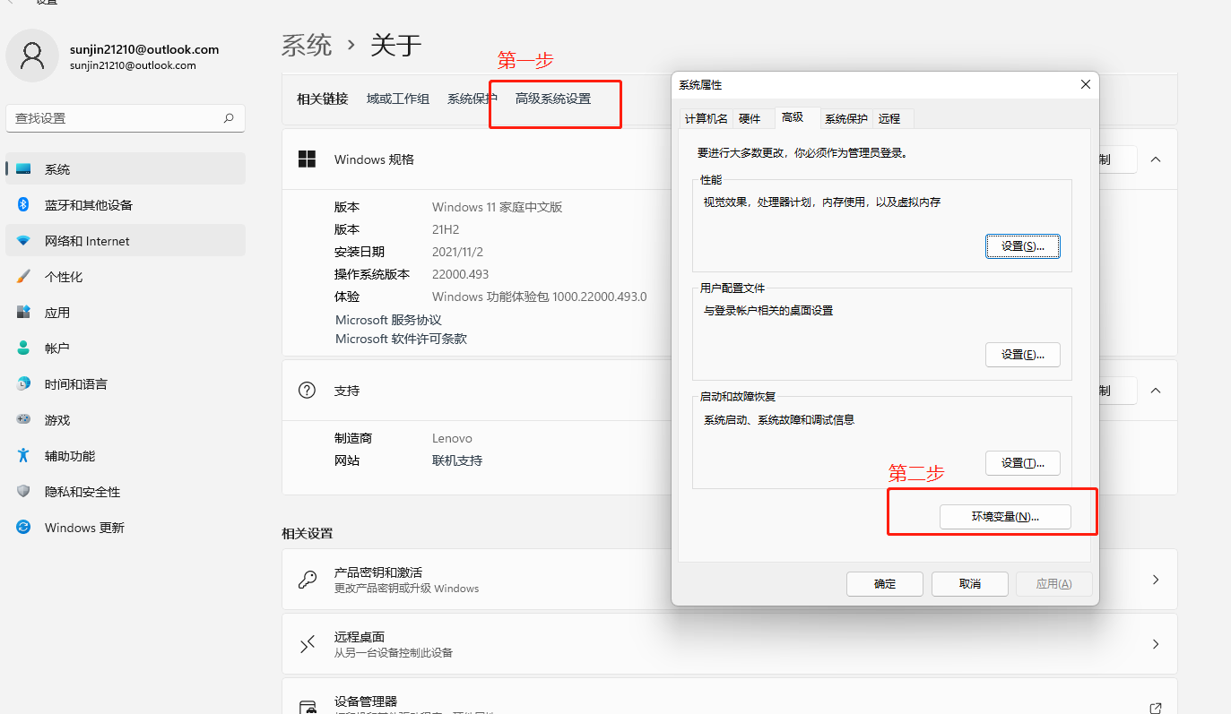Viewport: 1231px width, 714px height.
Task: Open Microsoft 服务协议 link
Action: 388,320
